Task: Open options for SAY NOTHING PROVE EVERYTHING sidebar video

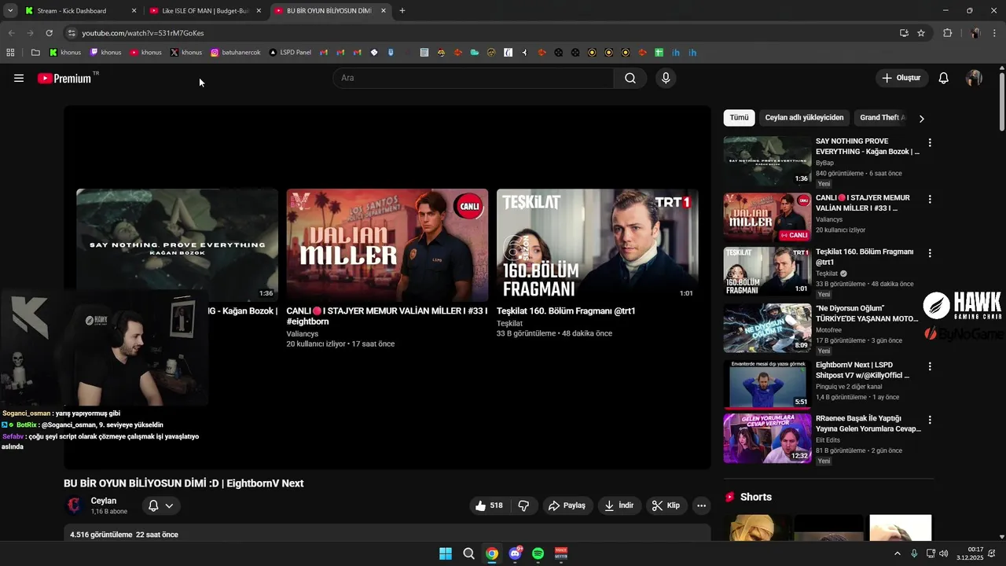Action: (x=930, y=143)
